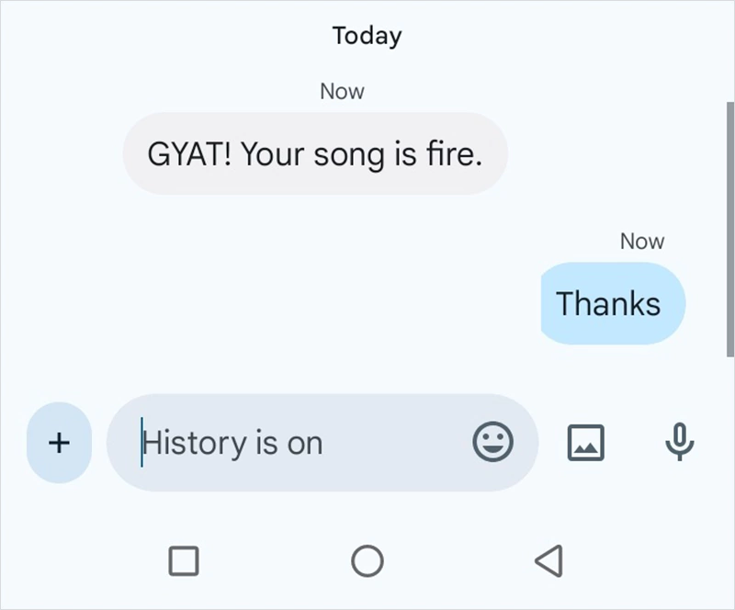Tap the Now timestamp above GYAT message
The image size is (735, 610).
click(343, 90)
